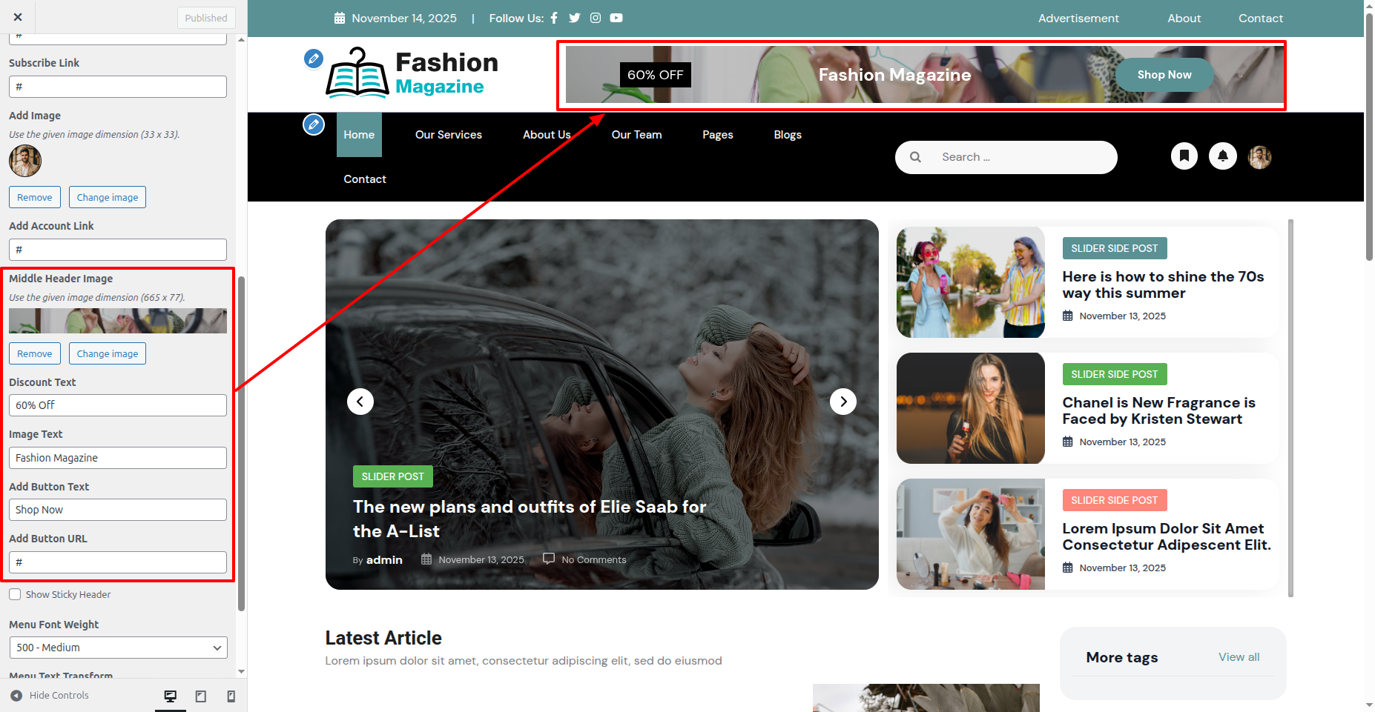
Task: Click the bookmark icon in header
Action: (x=1184, y=156)
